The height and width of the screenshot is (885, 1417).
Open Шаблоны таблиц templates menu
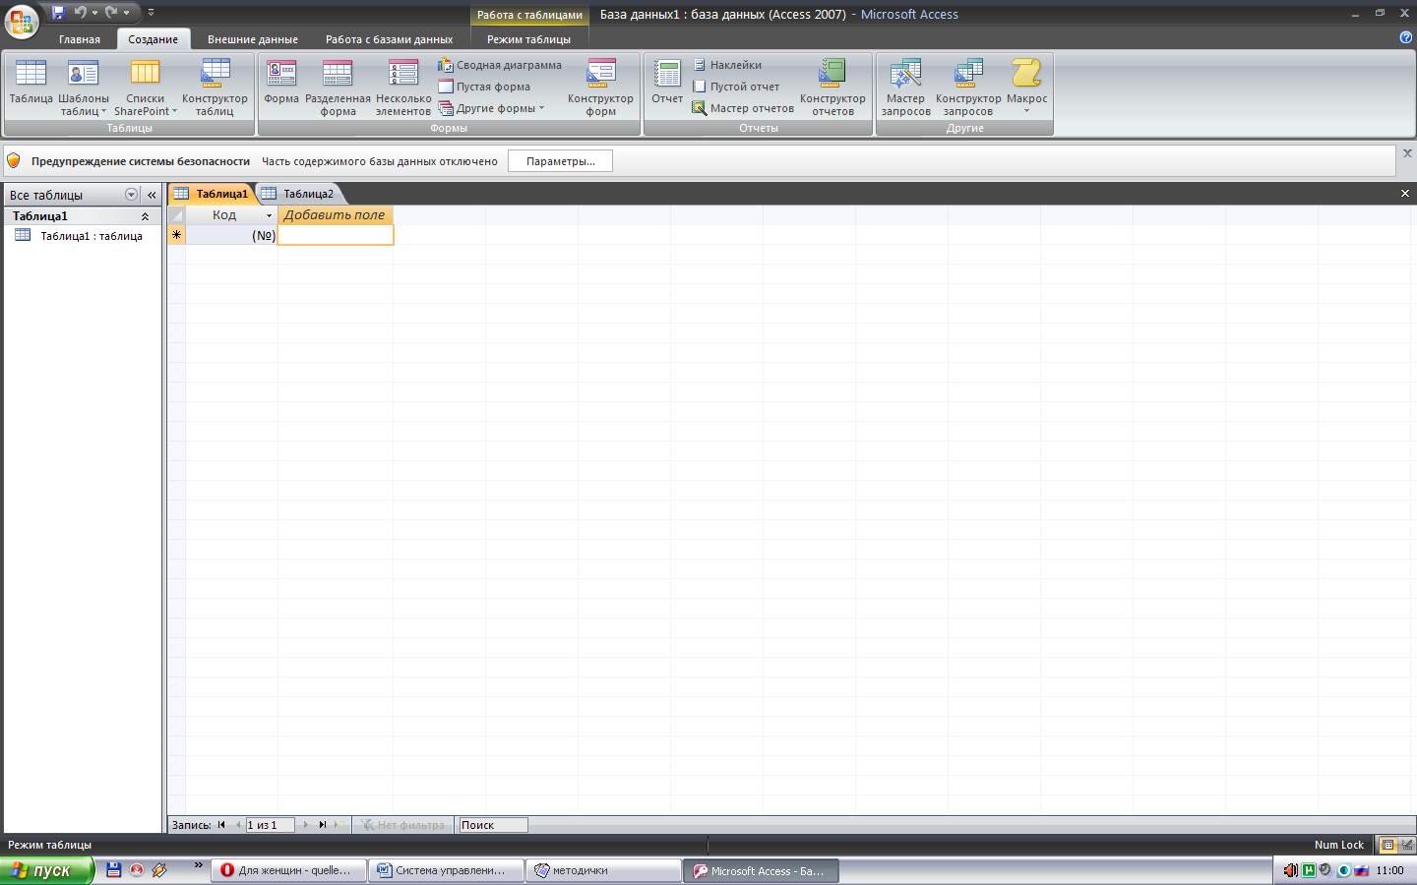pos(83,88)
